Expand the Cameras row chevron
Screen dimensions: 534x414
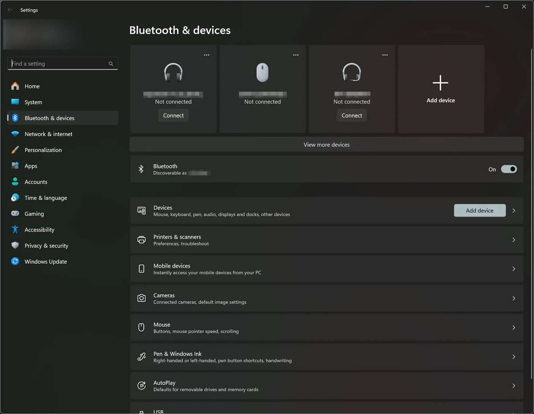coord(514,298)
